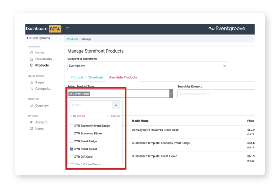The width and height of the screenshot is (280, 190).
Task: Collapse the Select Product Type dropdown
Action: [171, 93]
